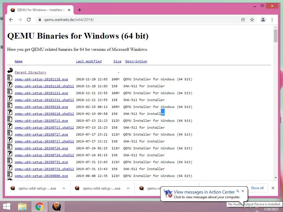Click binary file icon beside 20181211.exe
The image size is (283, 212).
pyautogui.click(x=10, y=91)
